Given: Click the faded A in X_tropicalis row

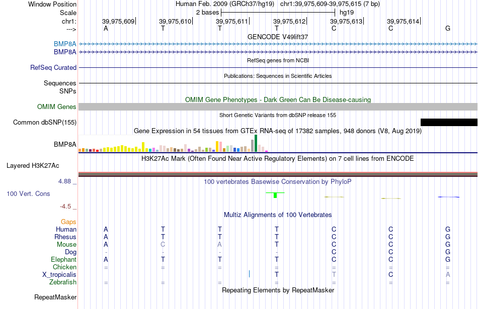Looking at the screenshot, I should (447, 275).
